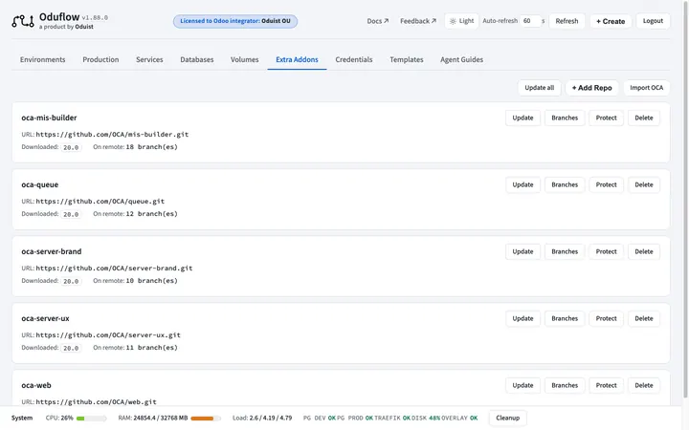Viewport: 689px width, 430px height.
Task: Click the oca-server-brand repo title
Action: [52, 251]
